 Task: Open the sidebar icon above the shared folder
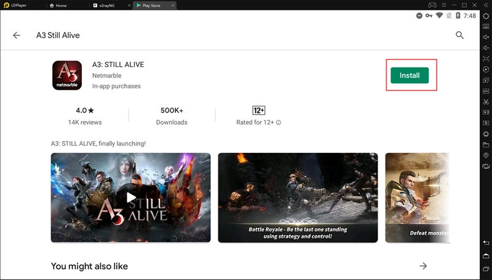click(x=486, y=134)
